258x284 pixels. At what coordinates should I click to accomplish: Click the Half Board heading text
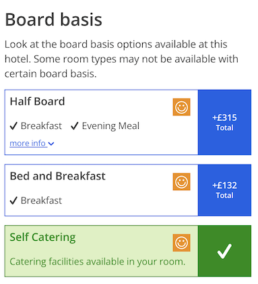coord(37,101)
